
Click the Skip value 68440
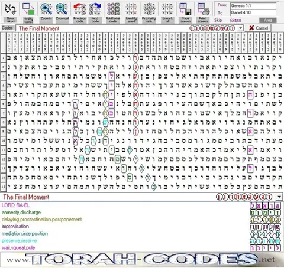235,20
